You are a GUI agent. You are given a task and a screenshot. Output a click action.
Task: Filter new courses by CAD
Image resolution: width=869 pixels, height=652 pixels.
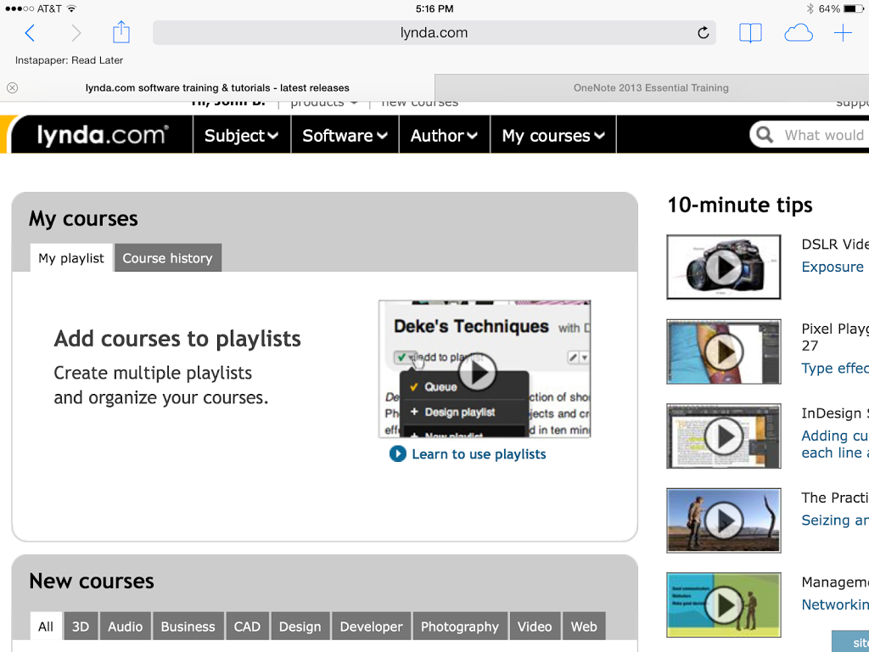(247, 627)
